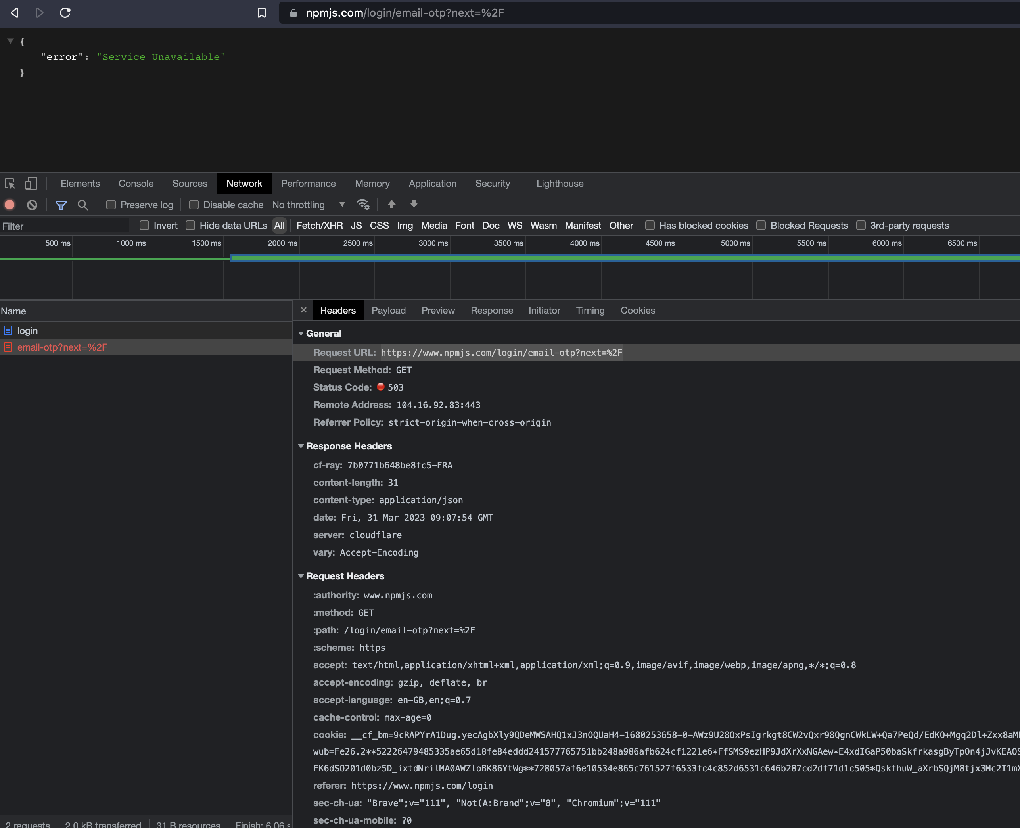Activate the inspect element picker icon

[10, 184]
